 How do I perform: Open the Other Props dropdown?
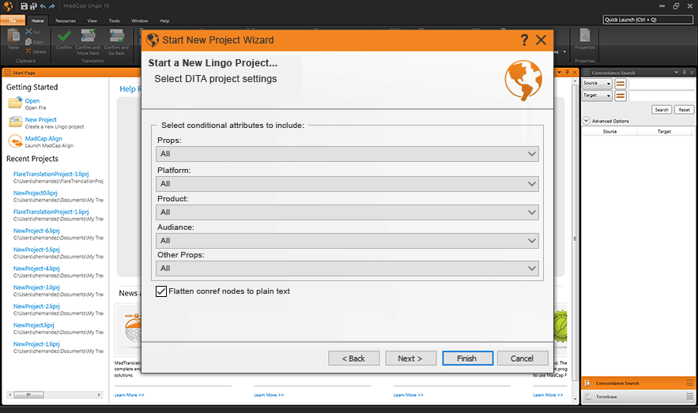[347, 268]
